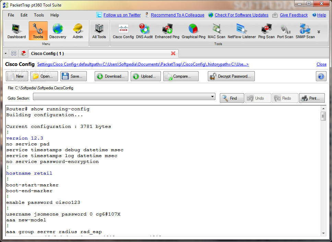Click the globe icon beside software updates
The width and height of the screenshot is (332, 242).
211,15
